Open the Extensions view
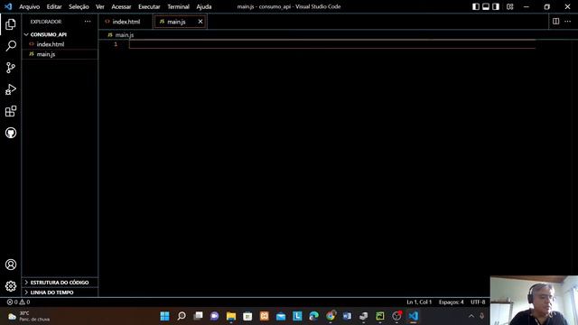Image resolution: width=578 pixels, height=325 pixels. click(x=11, y=111)
